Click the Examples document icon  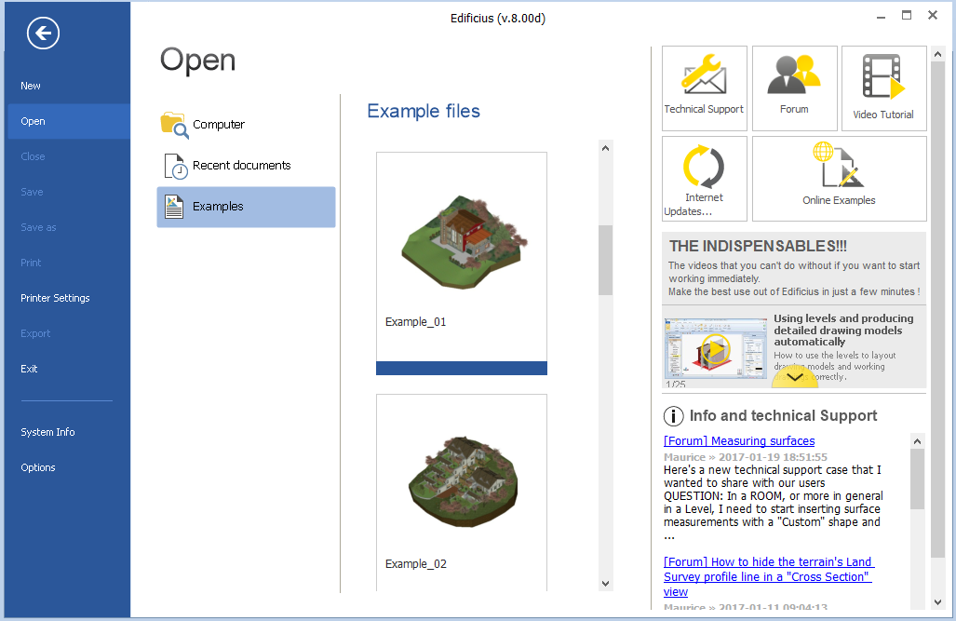174,207
